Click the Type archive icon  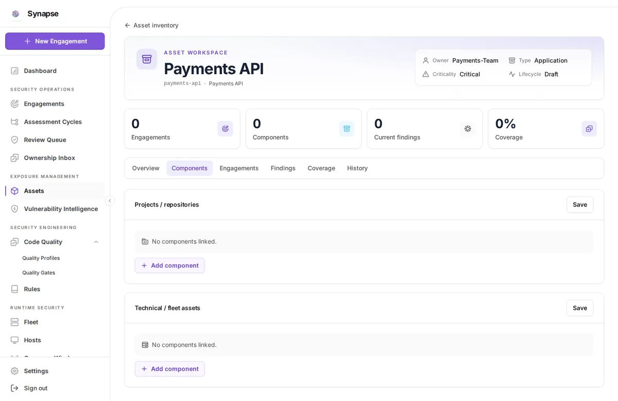click(512, 60)
